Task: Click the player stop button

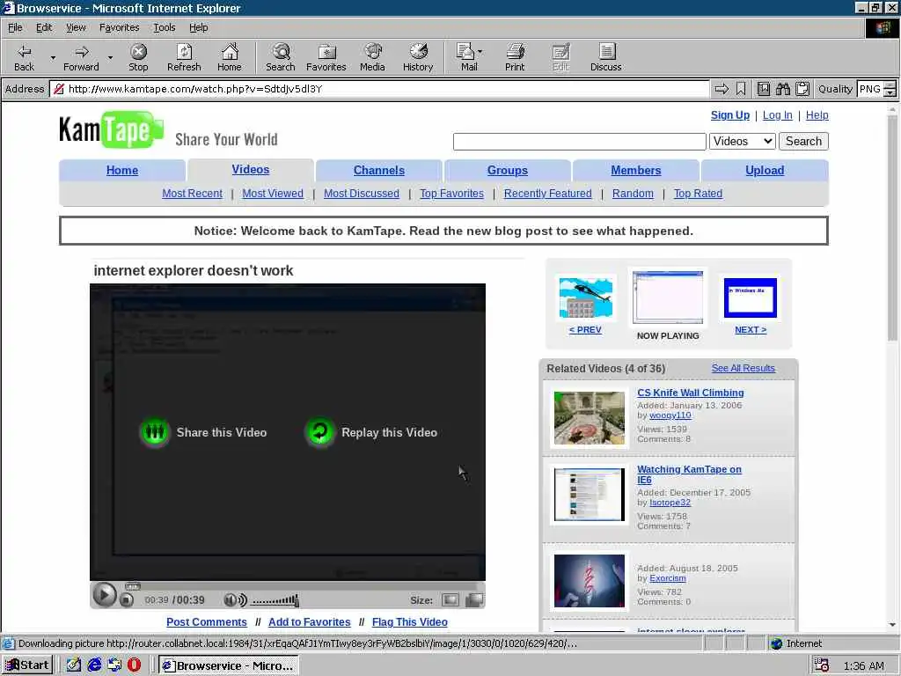Action: point(127,600)
